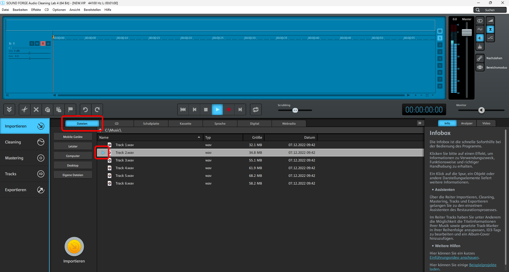Solo track 1 with S button
This screenshot has height=272, width=509.
point(32,43)
